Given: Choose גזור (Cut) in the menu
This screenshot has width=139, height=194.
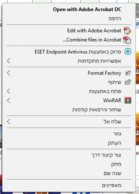Looking at the screenshot, I should click(x=117, y=134).
